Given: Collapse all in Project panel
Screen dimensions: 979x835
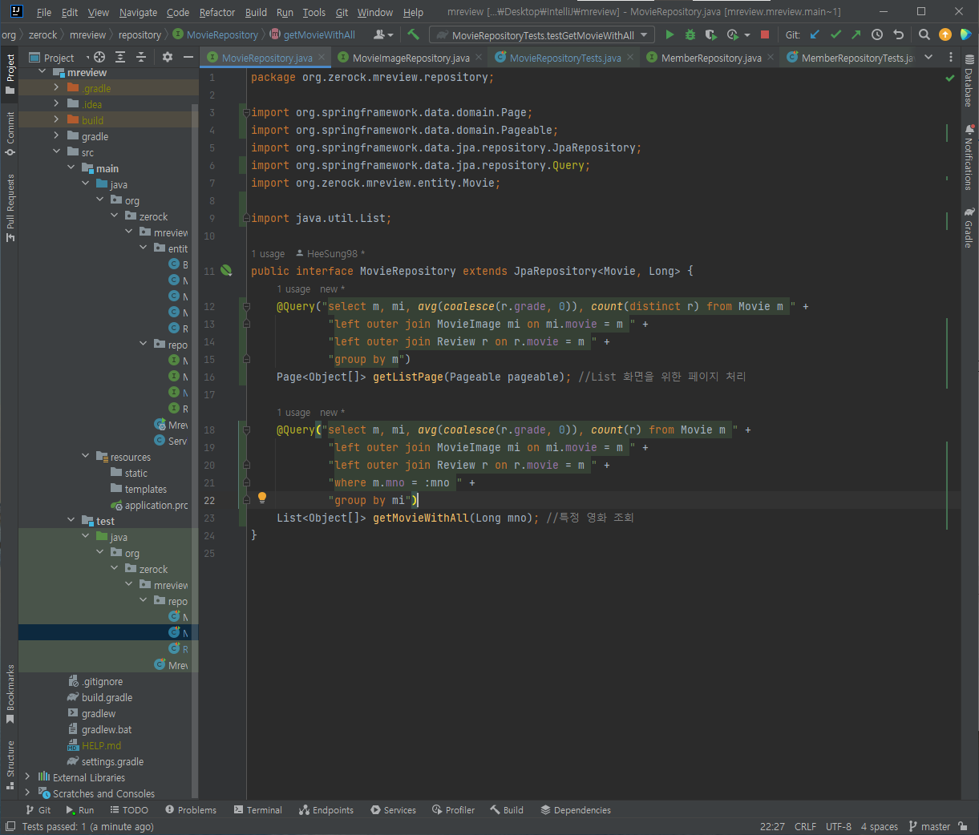Looking at the screenshot, I should point(141,57).
